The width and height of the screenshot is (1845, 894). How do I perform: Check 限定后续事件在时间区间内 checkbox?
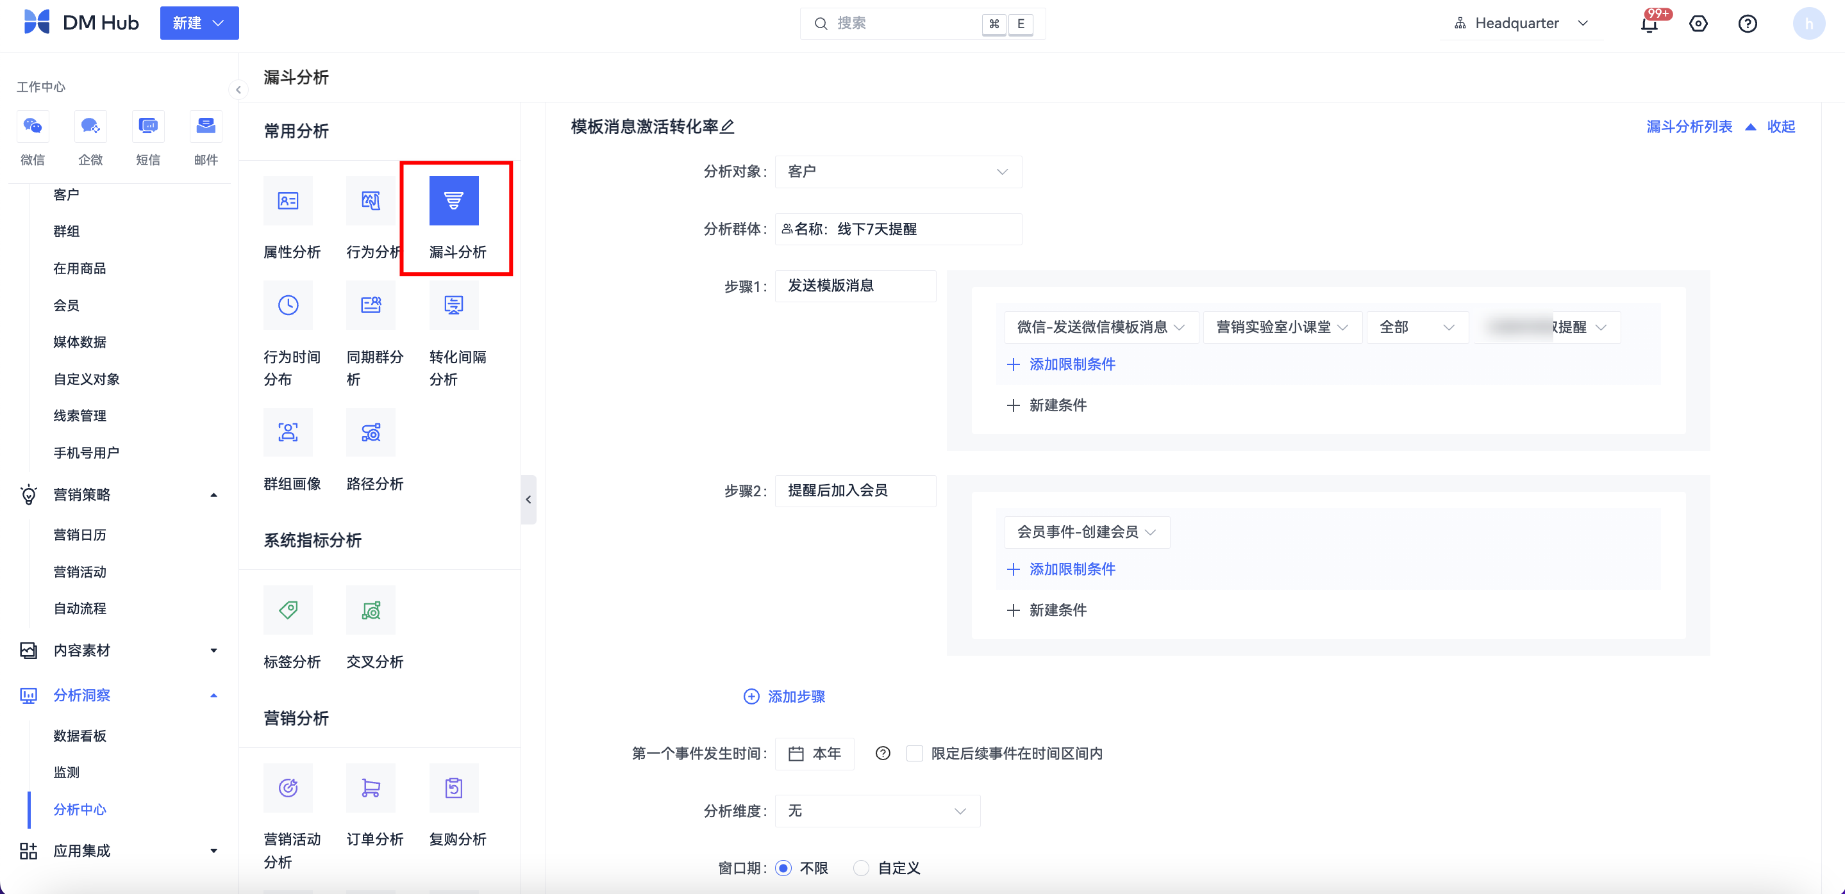click(915, 753)
